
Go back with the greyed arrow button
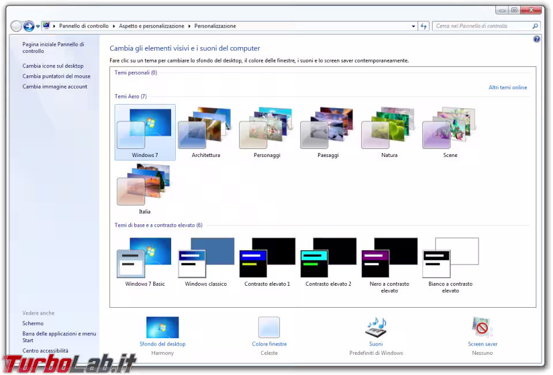point(16,26)
